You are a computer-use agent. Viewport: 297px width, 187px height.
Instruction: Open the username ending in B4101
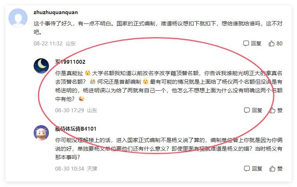76,129
